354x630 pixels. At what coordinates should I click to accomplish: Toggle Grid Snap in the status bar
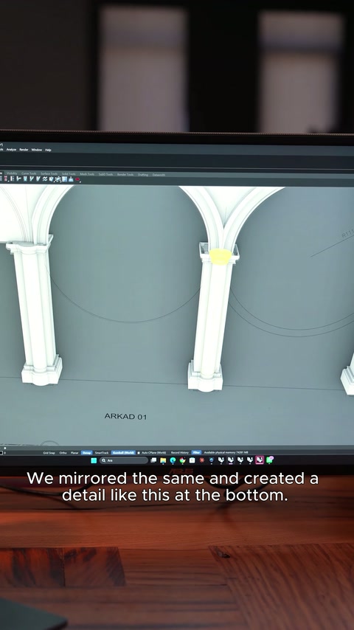click(x=49, y=452)
